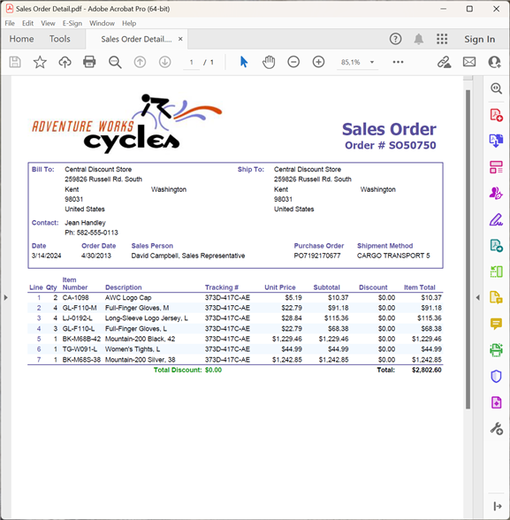Open zoom level dropdown arrow
This screenshot has height=520, width=510.
tap(372, 62)
